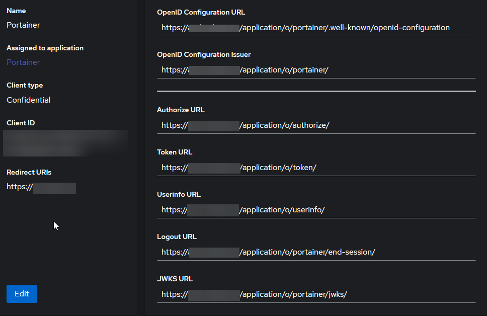Click the JWKS URL label
The width and height of the screenshot is (487, 316).
click(x=174, y=279)
